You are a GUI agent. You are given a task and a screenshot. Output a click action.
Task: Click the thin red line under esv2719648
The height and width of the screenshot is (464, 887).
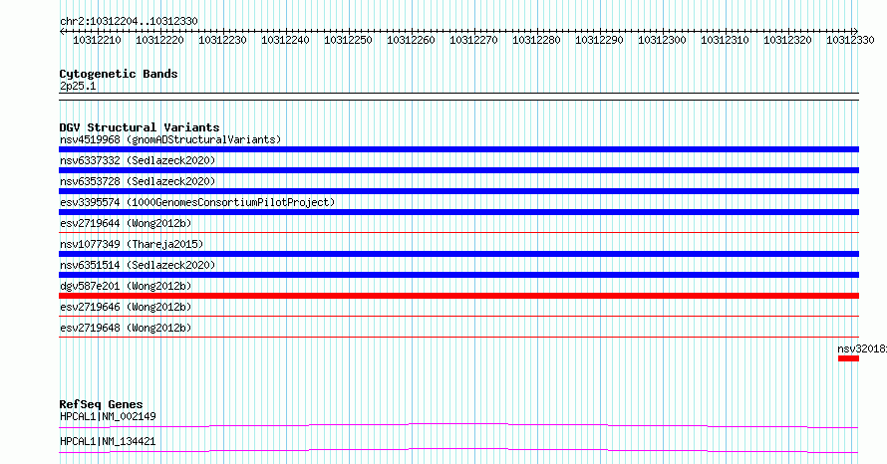pyautogui.click(x=458, y=337)
